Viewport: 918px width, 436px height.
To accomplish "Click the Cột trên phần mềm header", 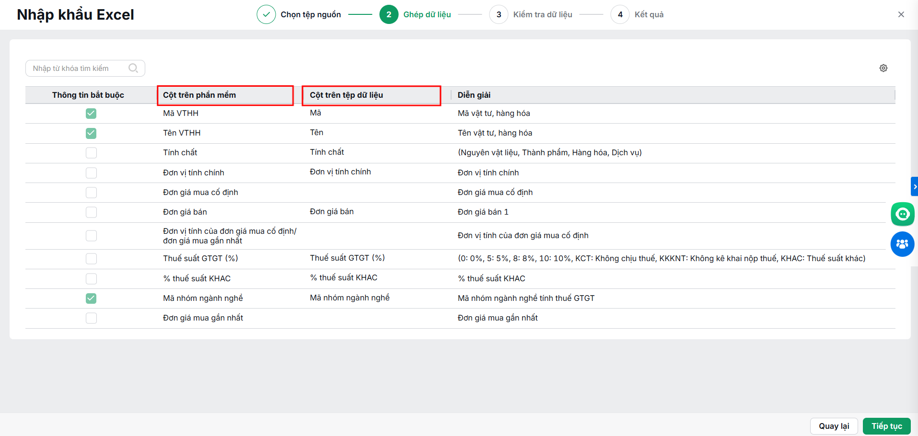I will (199, 95).
